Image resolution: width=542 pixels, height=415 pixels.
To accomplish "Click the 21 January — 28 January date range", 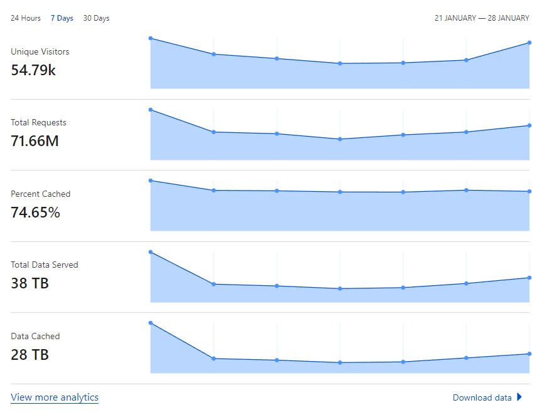I will (482, 18).
